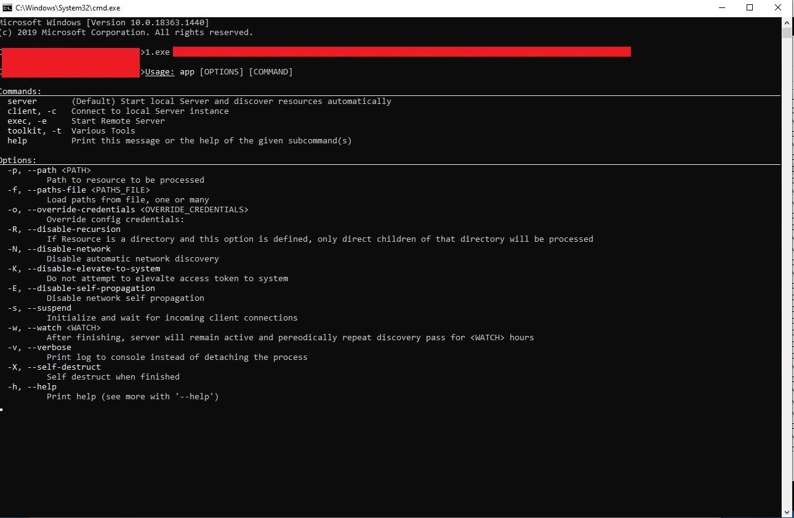This screenshot has height=518, width=794.
Task: Click the underlined Usage: text
Action: [x=160, y=72]
